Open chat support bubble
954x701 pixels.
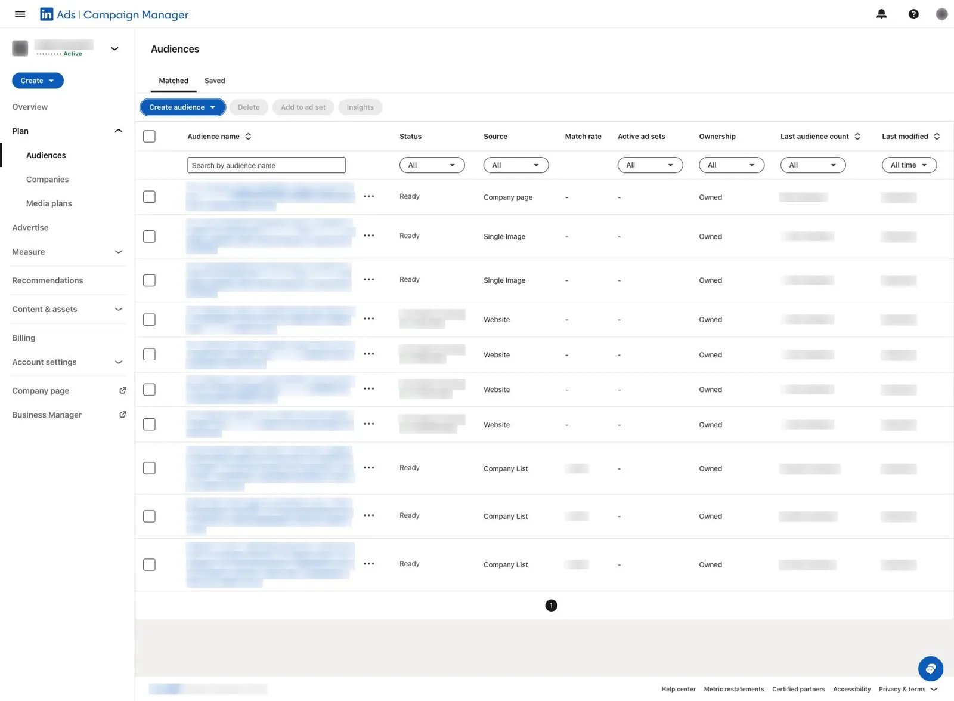coord(930,669)
